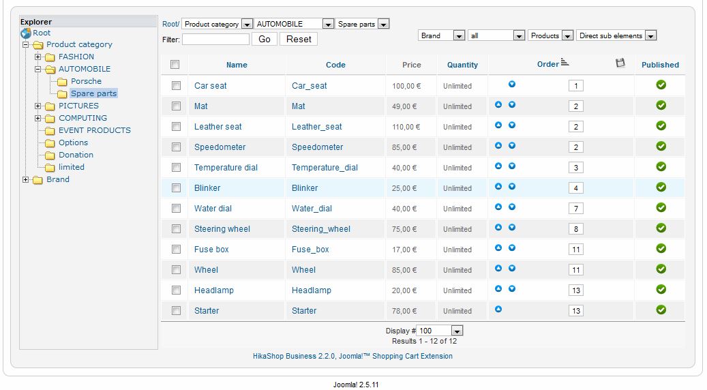Check the Mat row checkbox
This screenshot has width=707, height=390.
point(177,106)
